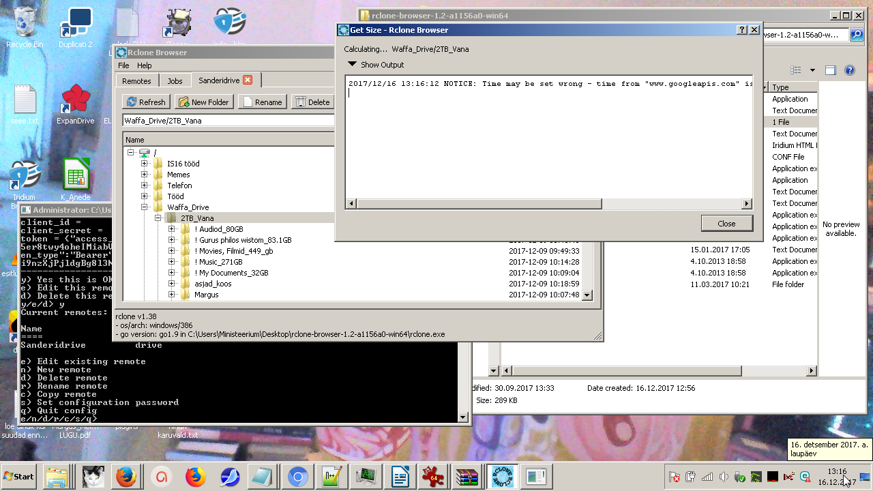Open the SeaMonkey taskbar icon

coord(230,477)
